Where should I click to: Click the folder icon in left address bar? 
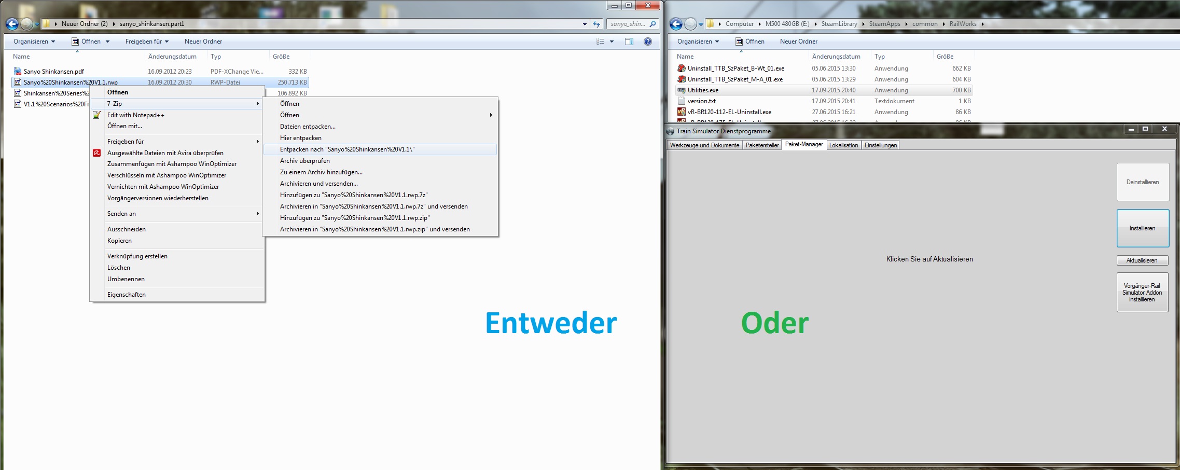[47, 24]
